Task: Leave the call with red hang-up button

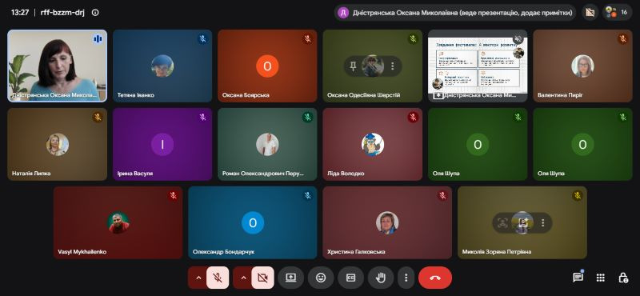Action: [x=435, y=278]
